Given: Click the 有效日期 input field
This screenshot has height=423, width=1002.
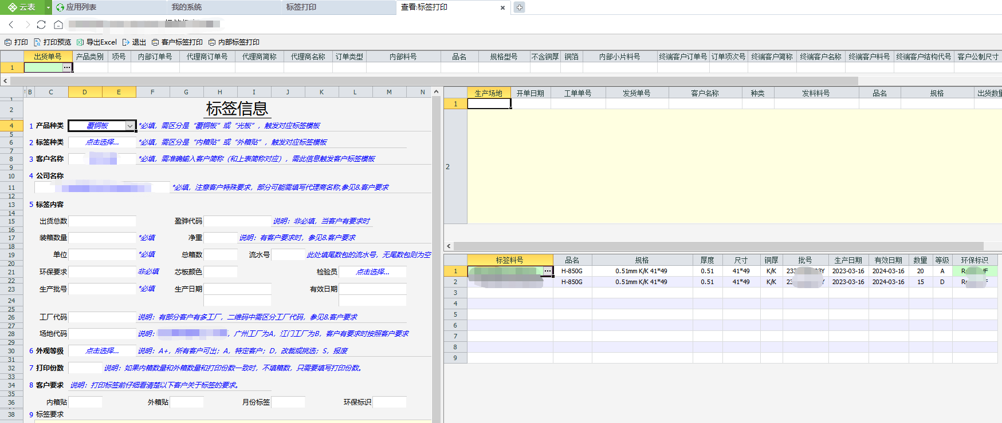Looking at the screenshot, I should (372, 289).
